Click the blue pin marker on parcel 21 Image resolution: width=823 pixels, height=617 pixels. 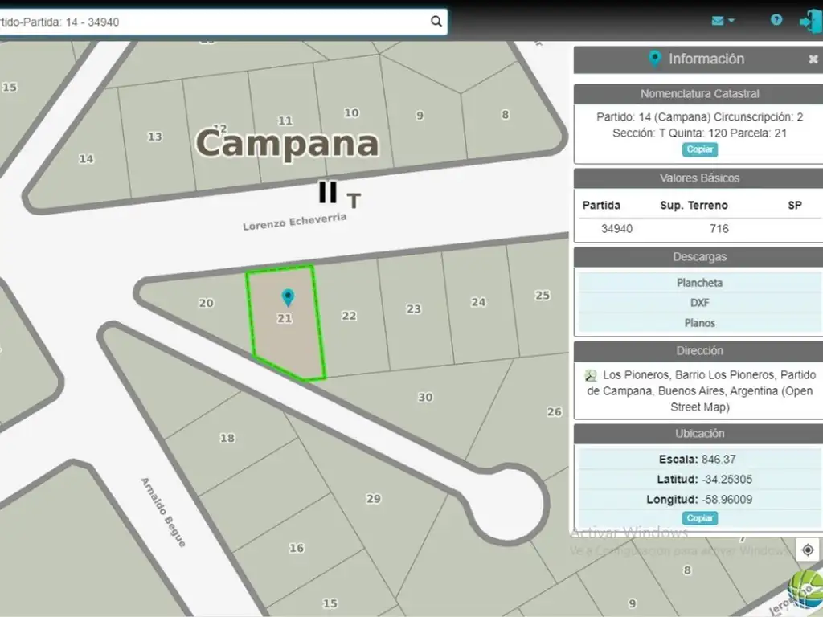click(287, 298)
